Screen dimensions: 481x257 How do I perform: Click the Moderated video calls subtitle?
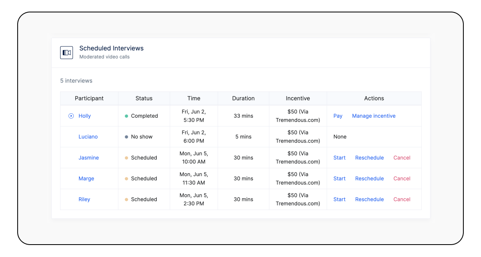point(105,57)
